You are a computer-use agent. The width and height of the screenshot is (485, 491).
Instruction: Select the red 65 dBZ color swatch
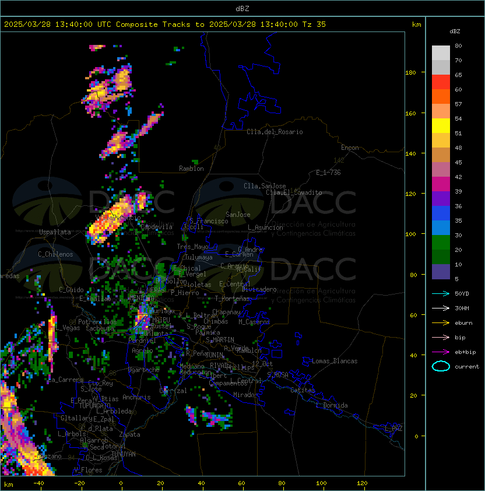tap(441, 82)
